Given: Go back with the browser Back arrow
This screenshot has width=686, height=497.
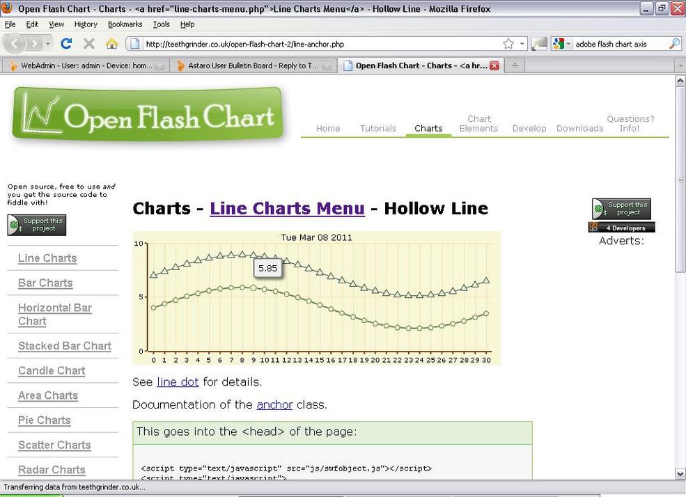Looking at the screenshot, I should [x=15, y=44].
